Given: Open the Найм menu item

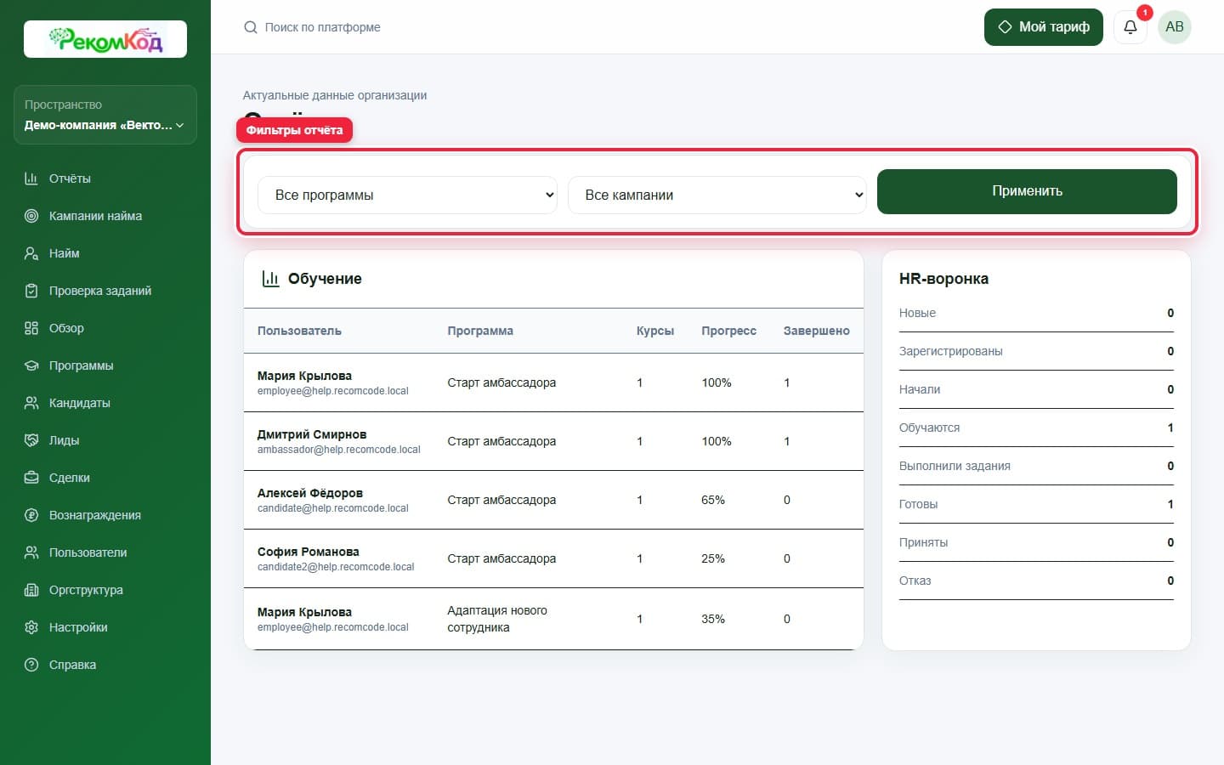Looking at the screenshot, I should [x=105, y=253].
